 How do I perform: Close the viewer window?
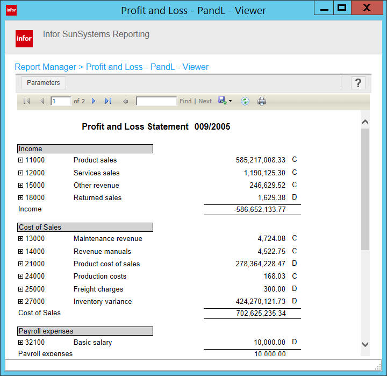tap(367, 8)
